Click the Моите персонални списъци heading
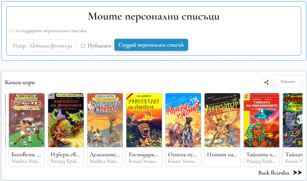Screen dimensions: 307x181 click(x=154, y=17)
